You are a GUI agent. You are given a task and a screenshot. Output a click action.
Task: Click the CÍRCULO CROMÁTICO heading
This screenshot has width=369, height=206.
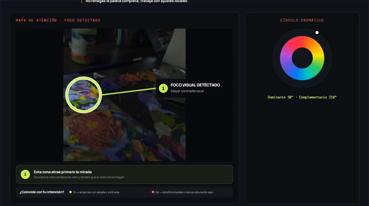(x=302, y=20)
